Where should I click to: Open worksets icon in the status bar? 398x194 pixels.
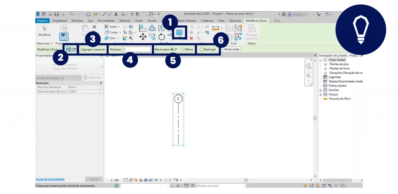pyautogui.click(x=117, y=186)
